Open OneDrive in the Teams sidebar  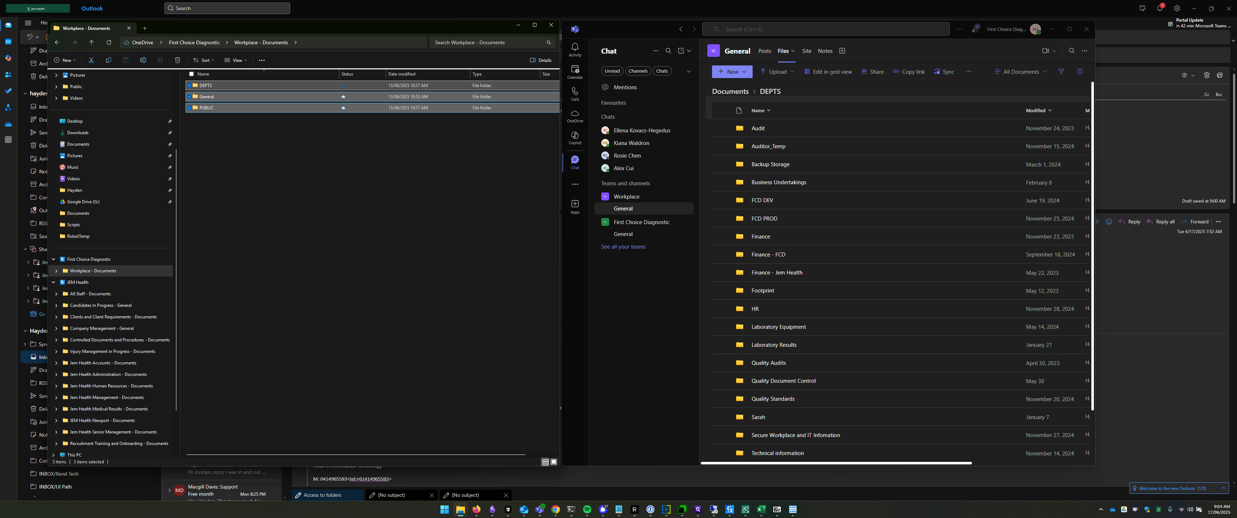point(575,116)
